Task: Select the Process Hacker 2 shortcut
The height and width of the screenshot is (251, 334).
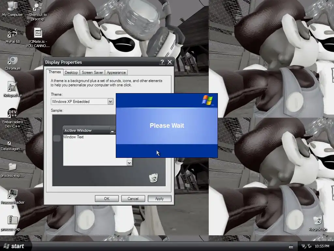Action: [x=13, y=198]
